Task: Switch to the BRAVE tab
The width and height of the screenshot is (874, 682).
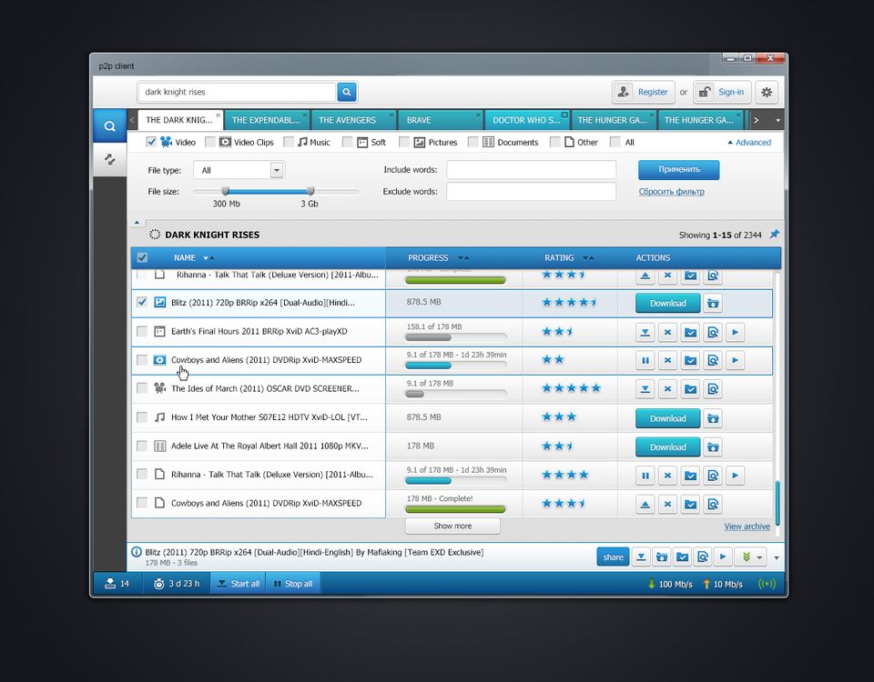Action: tap(440, 120)
